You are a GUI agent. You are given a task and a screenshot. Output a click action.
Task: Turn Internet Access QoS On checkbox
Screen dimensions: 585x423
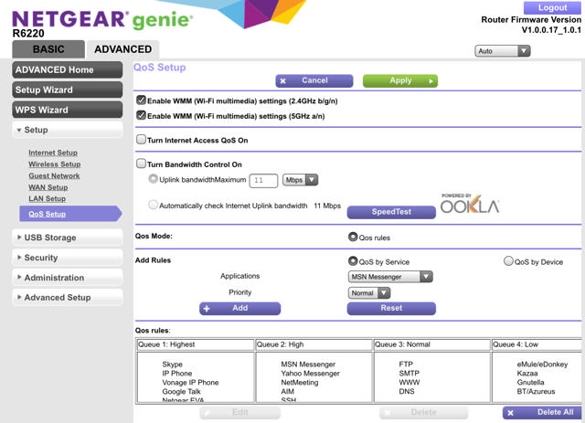click(141, 140)
